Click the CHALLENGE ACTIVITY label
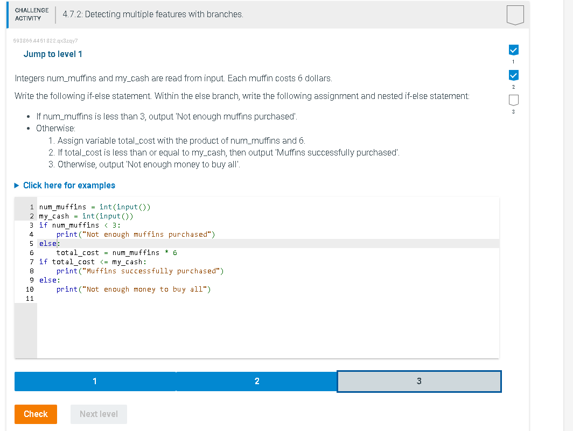 [32, 14]
